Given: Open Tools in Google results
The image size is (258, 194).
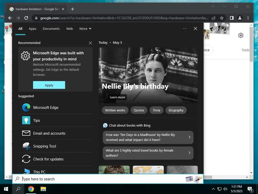Looking at the screenshot, I should (x=245, y=50).
